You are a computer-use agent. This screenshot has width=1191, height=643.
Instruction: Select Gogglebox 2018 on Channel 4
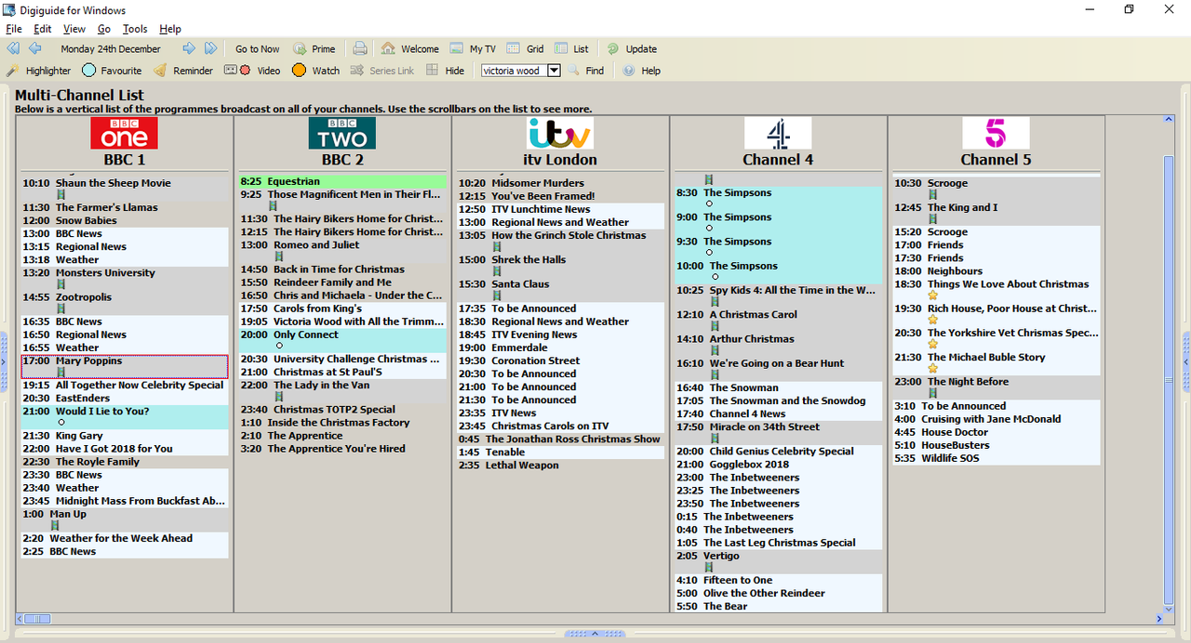pos(779,464)
